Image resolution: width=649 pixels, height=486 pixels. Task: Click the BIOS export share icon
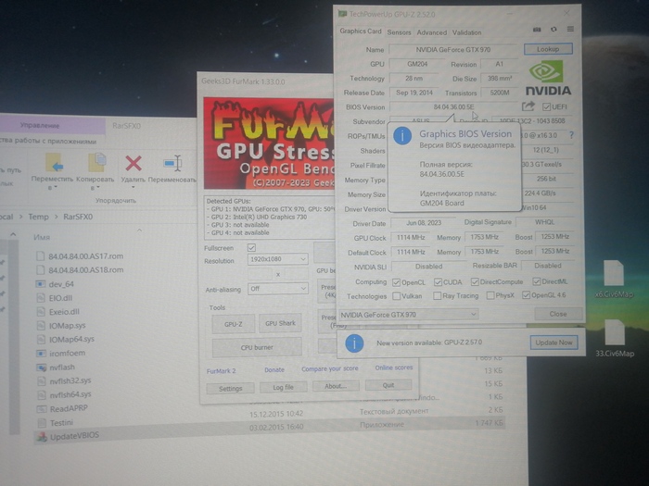pos(528,106)
